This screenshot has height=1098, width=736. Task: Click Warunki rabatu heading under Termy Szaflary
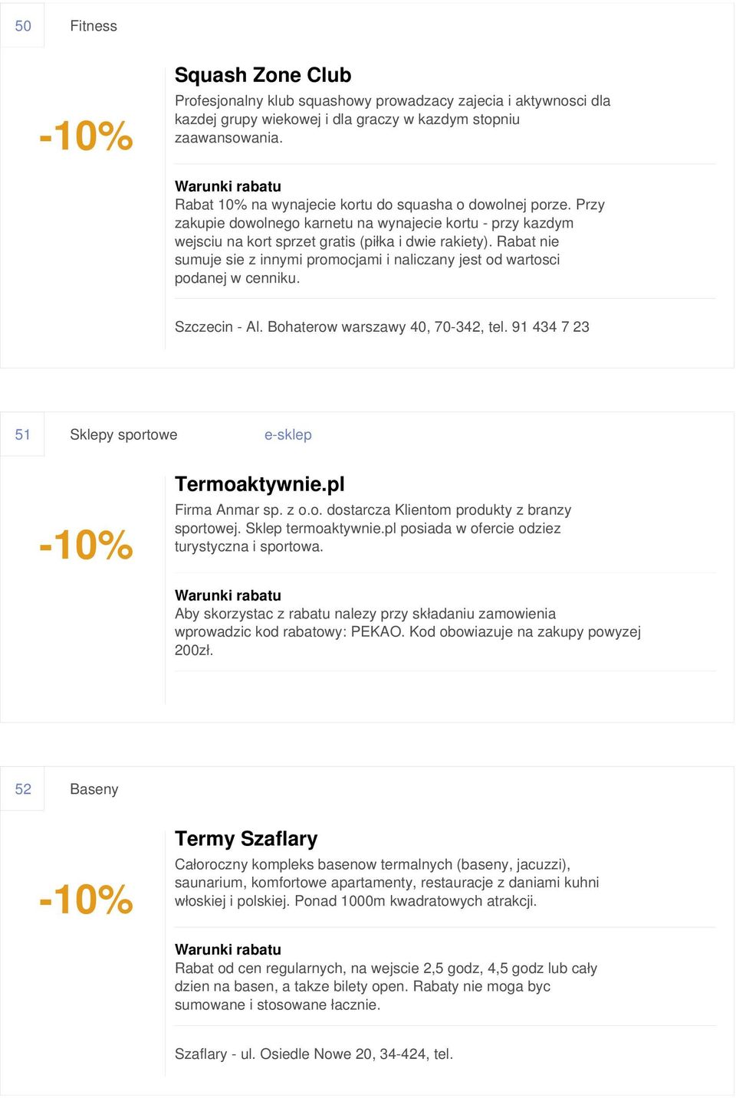pyautogui.click(x=228, y=949)
